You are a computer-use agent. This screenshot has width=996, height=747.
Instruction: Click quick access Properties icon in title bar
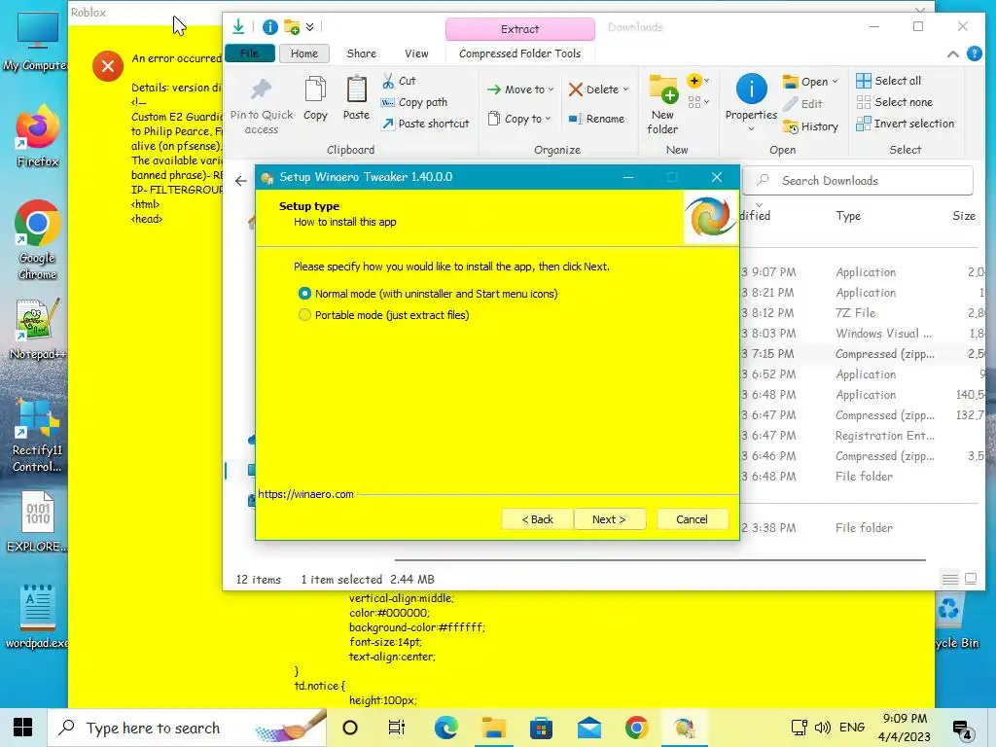click(270, 26)
